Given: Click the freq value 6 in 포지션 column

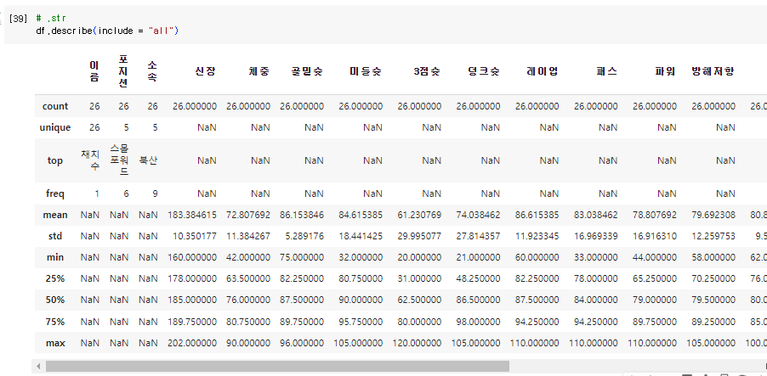Looking at the screenshot, I should click(126, 194).
